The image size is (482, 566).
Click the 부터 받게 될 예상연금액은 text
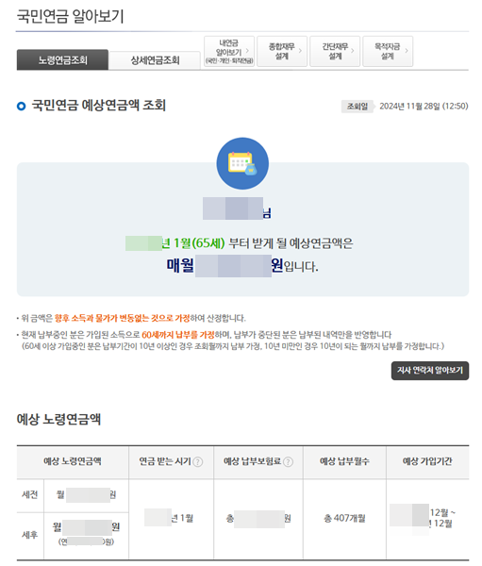point(291,243)
